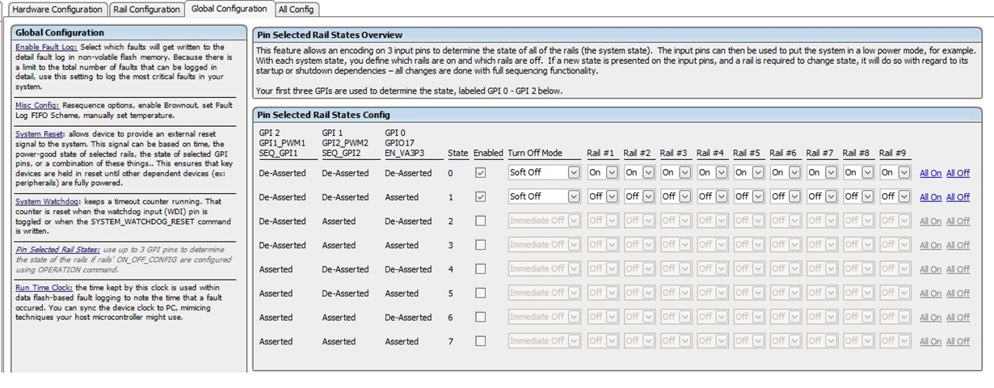Screen dimensions: 994x388
Task: Click All Off for State 1
Action: [x=958, y=197]
